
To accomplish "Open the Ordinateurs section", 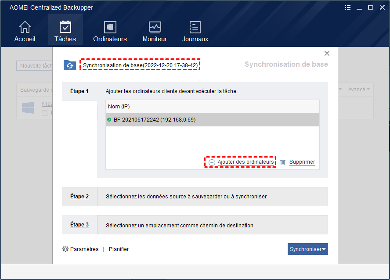I will click(x=110, y=31).
